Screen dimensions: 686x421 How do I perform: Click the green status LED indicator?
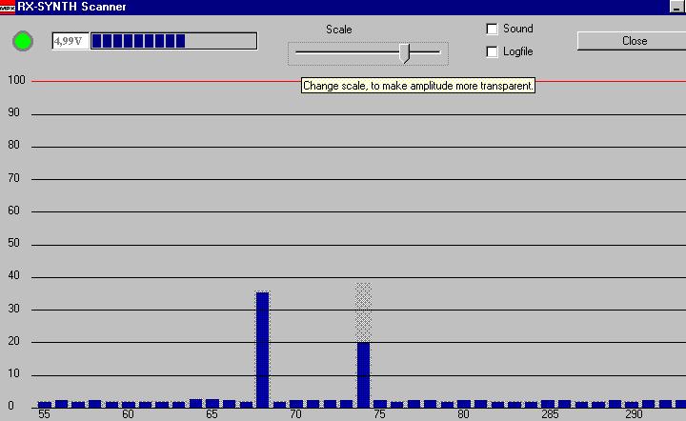pyautogui.click(x=23, y=41)
